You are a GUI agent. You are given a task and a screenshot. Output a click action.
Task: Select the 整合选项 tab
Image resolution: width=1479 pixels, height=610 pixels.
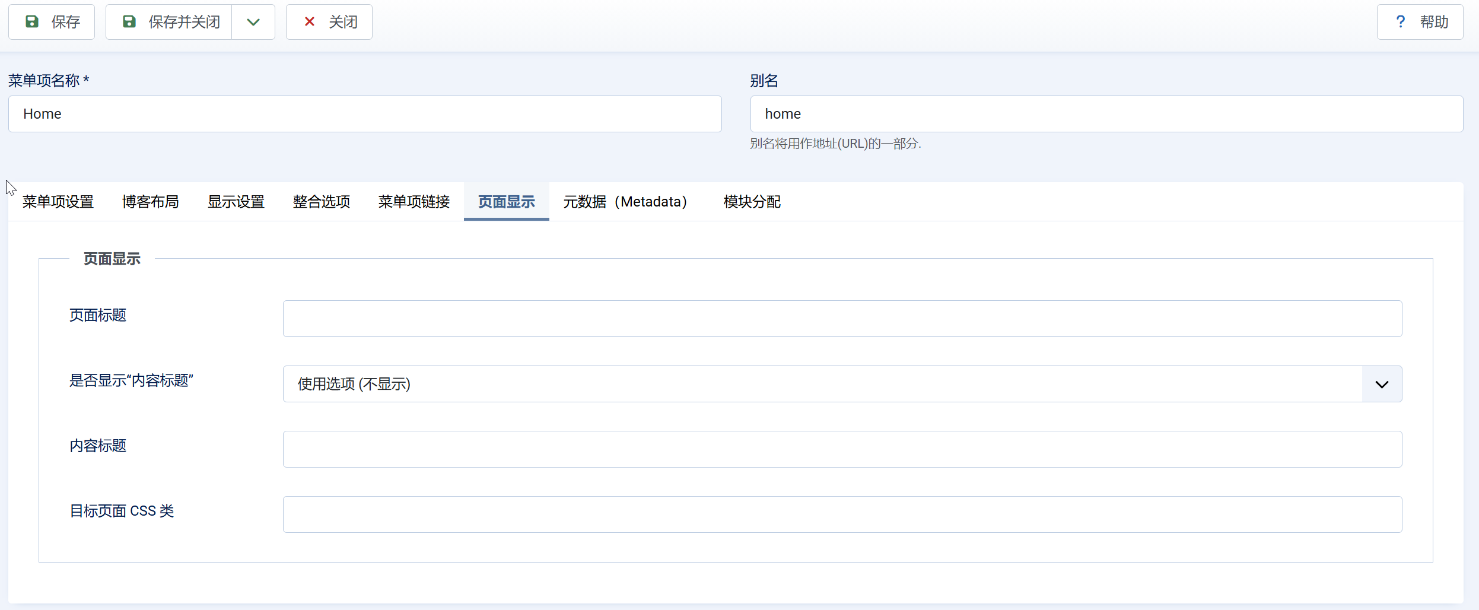[322, 202]
